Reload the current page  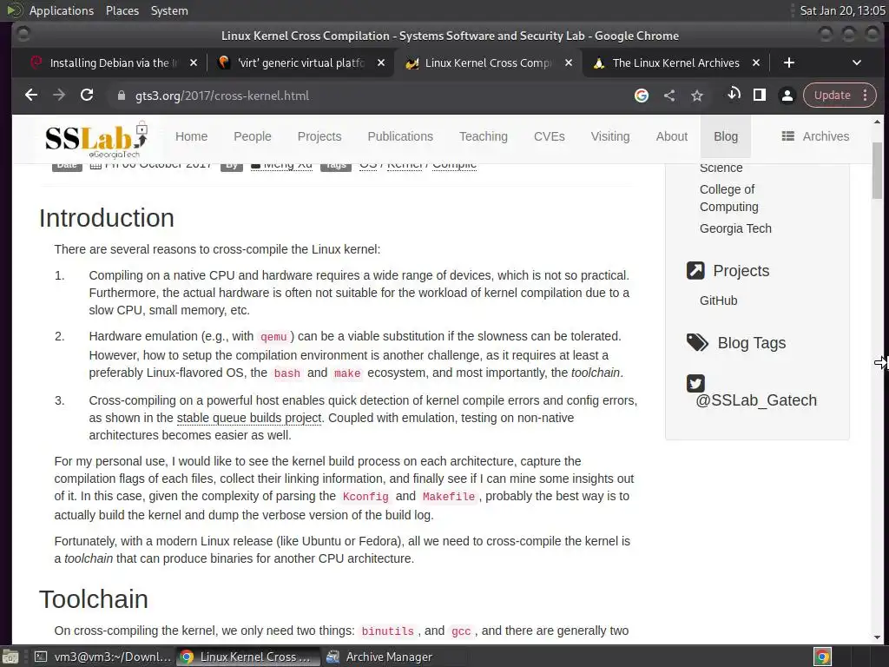[87, 96]
